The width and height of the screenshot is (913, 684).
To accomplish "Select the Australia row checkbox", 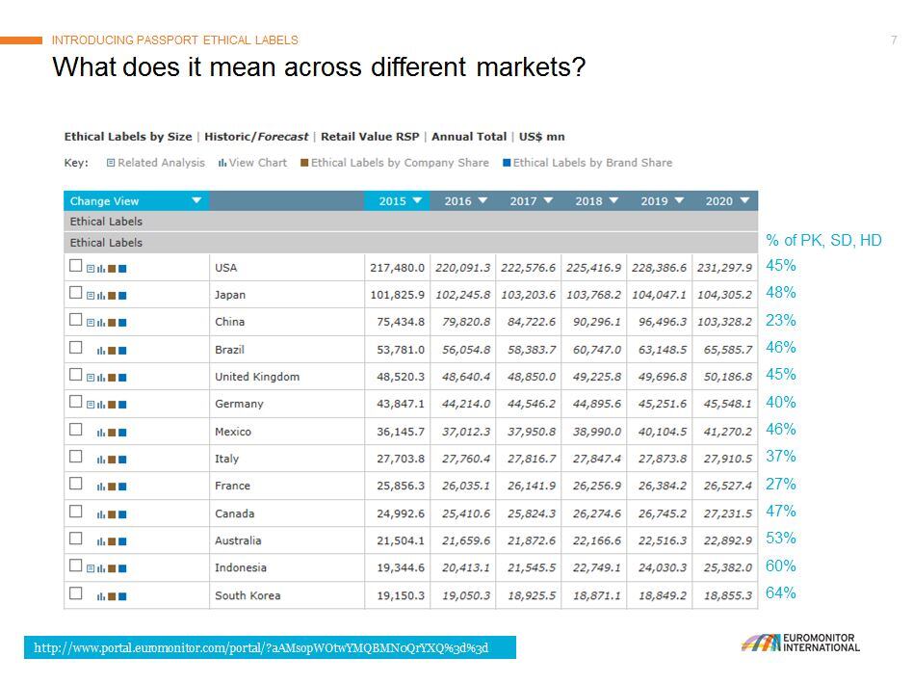I will (x=75, y=539).
